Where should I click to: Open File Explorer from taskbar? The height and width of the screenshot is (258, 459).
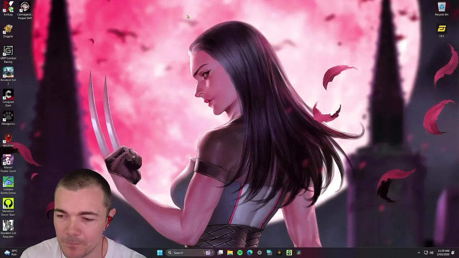click(x=230, y=253)
